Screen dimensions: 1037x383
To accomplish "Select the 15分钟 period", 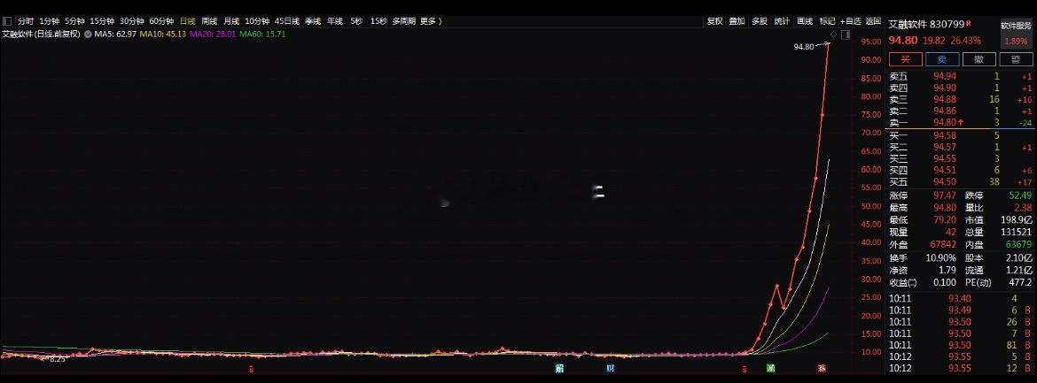I will coord(102,21).
